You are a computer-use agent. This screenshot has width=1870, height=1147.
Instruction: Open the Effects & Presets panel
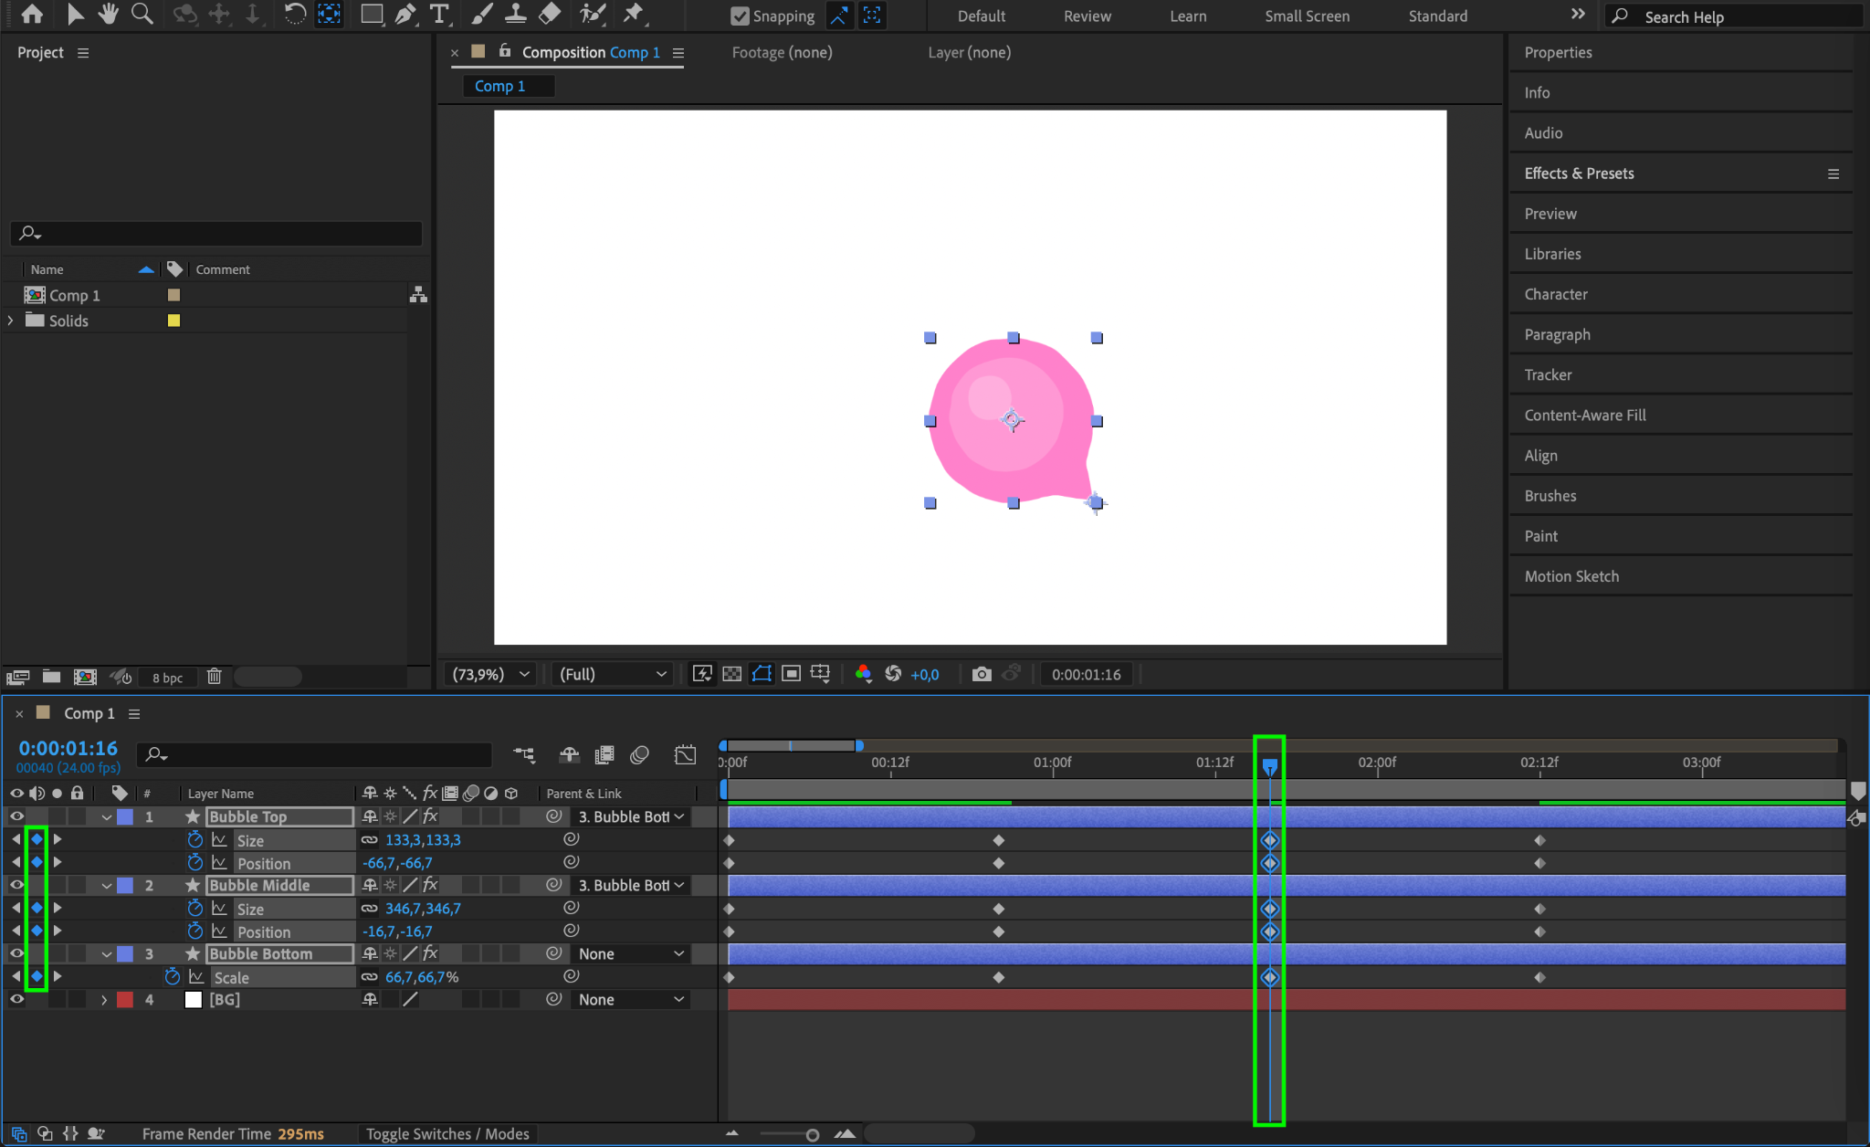pos(1579,174)
